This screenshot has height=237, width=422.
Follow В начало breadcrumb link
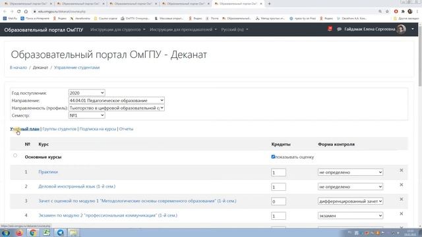pyautogui.click(x=18, y=67)
